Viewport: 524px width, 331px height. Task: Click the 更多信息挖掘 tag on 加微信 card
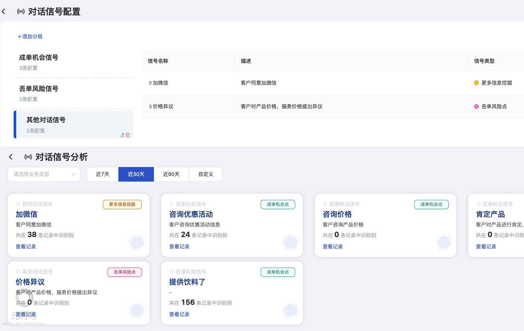click(x=122, y=205)
